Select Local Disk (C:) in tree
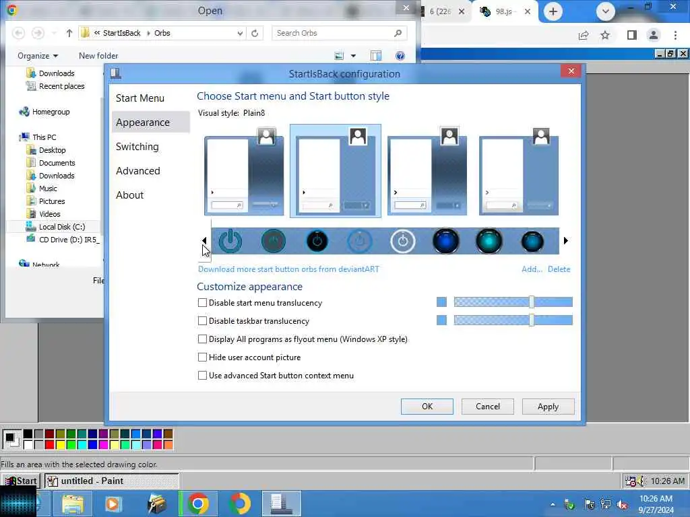690x517 pixels. point(55,227)
